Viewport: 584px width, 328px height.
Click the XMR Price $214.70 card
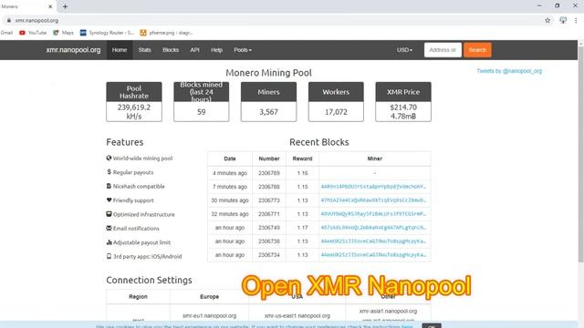tap(403, 102)
